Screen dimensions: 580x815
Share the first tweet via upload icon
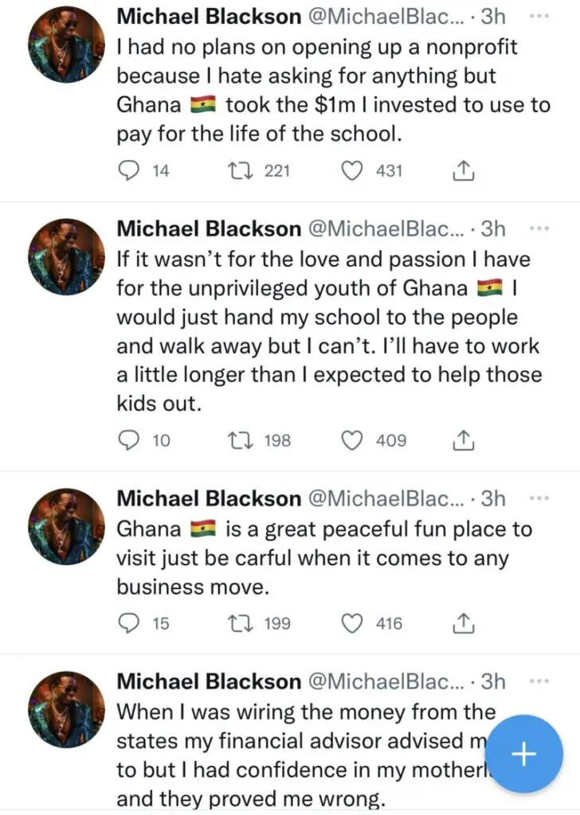(x=463, y=170)
